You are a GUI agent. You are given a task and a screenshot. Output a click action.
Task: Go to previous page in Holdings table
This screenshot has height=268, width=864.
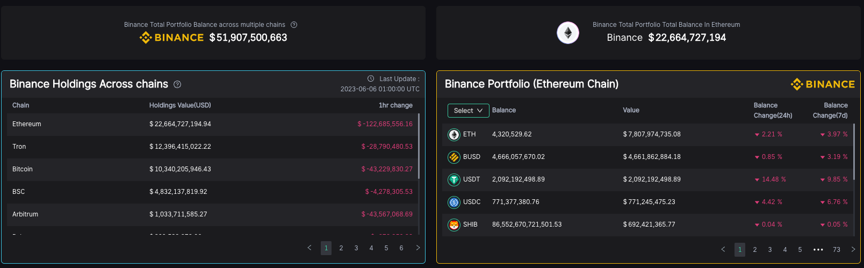pyautogui.click(x=309, y=248)
